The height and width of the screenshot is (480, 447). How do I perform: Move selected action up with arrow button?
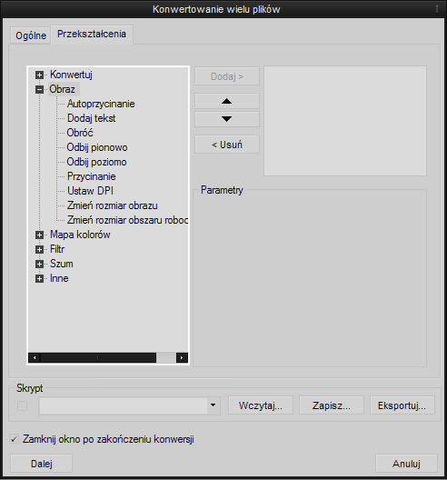pos(227,101)
